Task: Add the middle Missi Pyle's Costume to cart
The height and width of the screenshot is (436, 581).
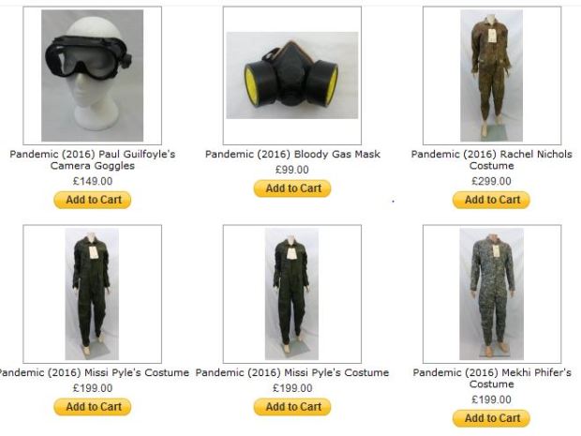Action: click(x=292, y=407)
